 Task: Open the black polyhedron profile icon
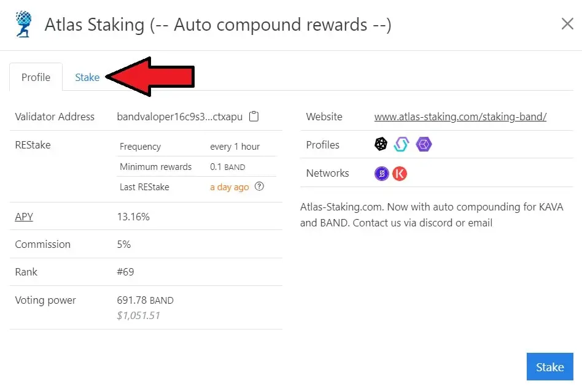pos(381,145)
